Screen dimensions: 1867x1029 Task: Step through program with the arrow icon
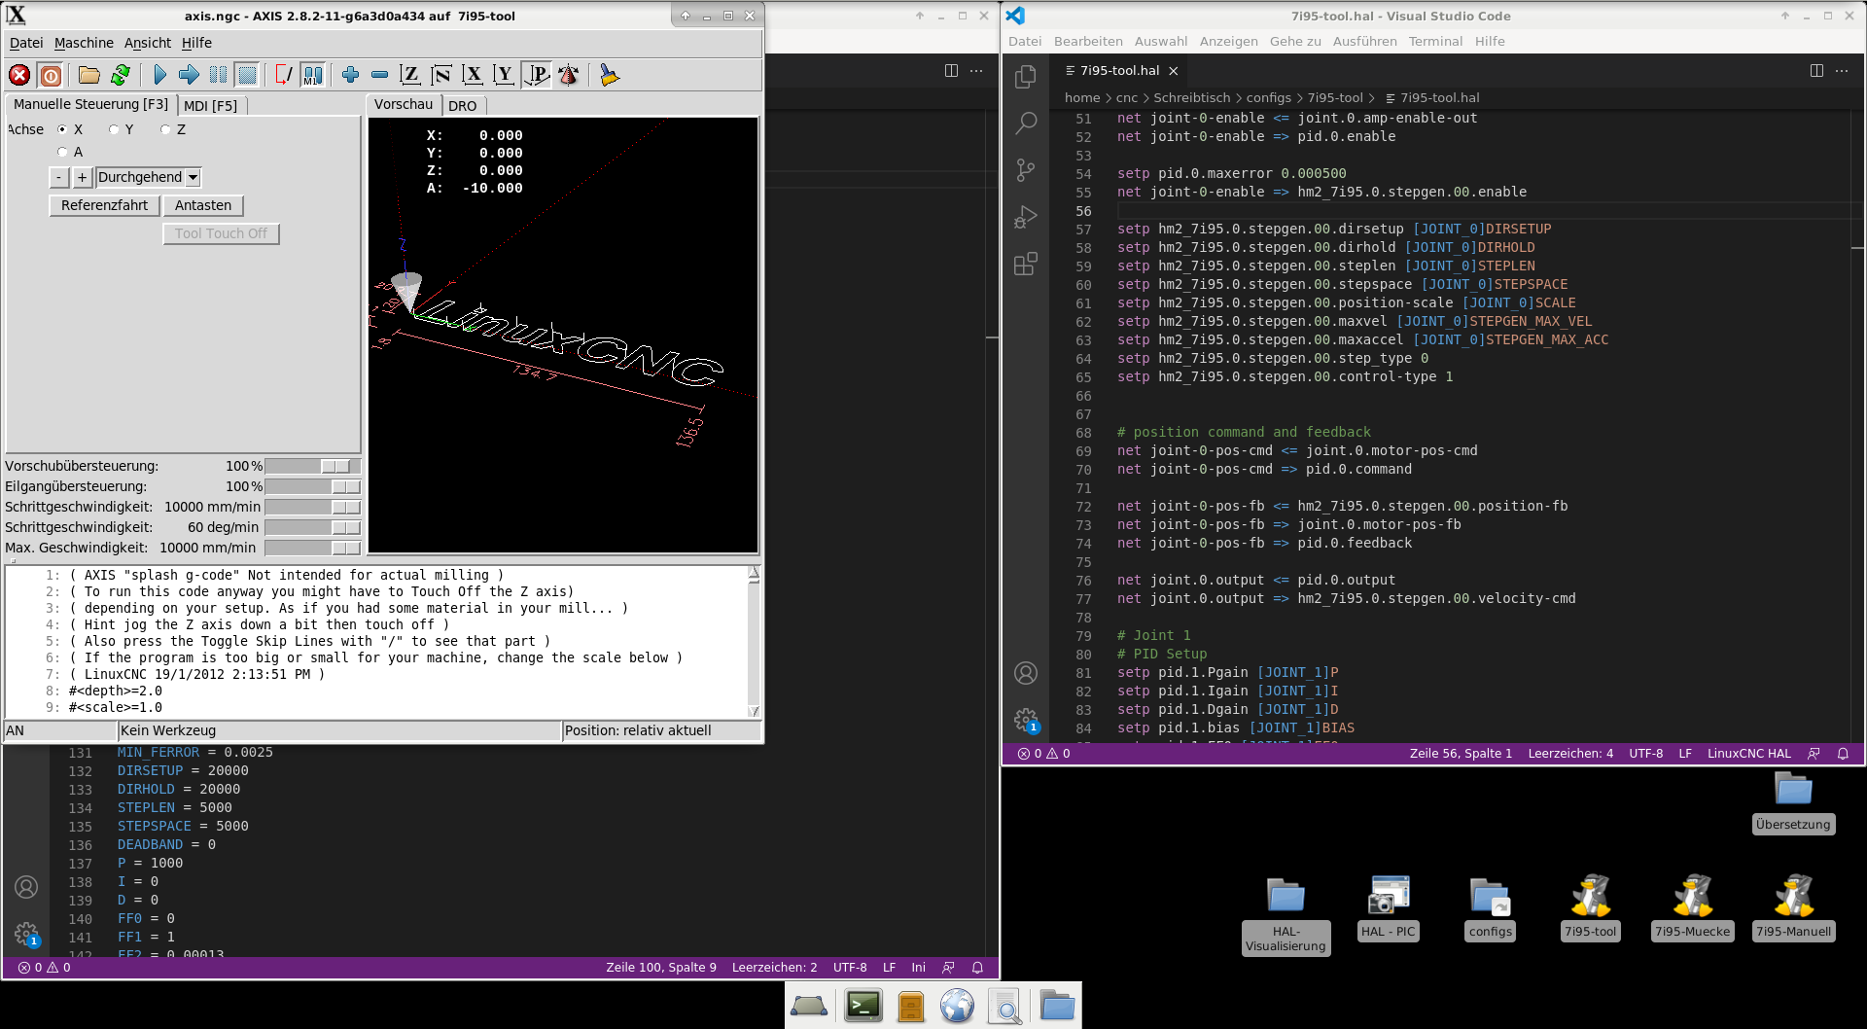(190, 75)
